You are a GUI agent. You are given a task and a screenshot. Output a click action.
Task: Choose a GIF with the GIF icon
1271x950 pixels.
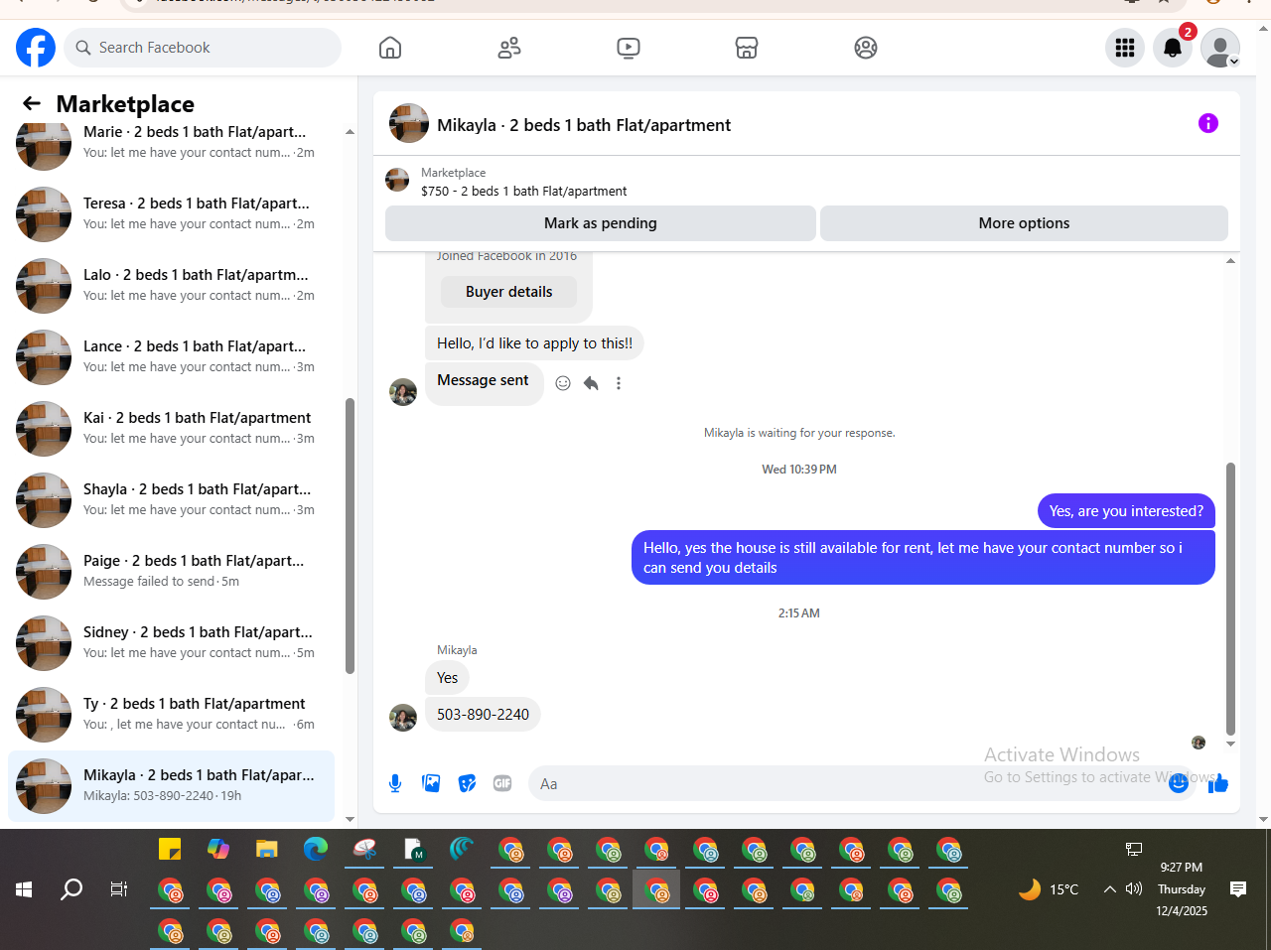pos(502,783)
